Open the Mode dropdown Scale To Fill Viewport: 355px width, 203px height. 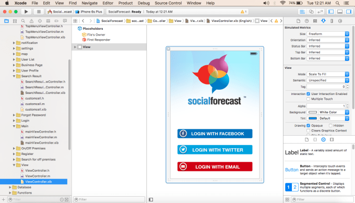click(328, 74)
